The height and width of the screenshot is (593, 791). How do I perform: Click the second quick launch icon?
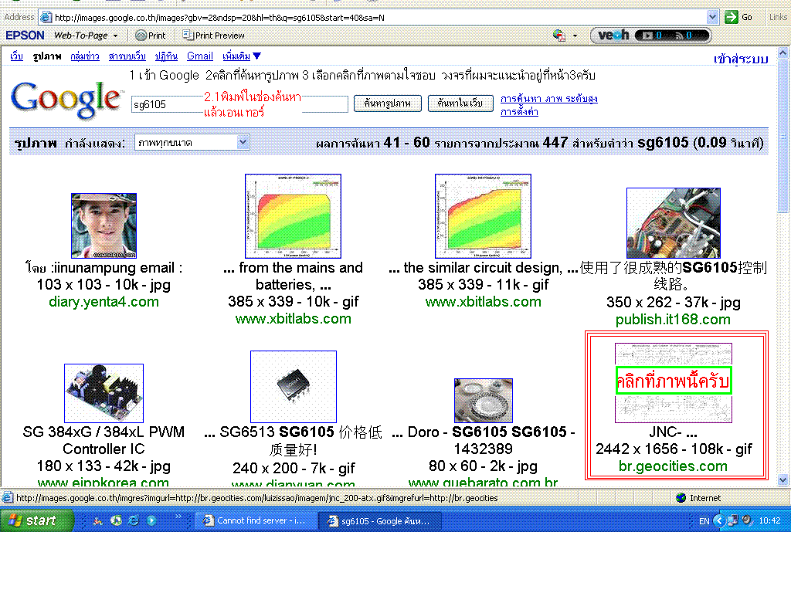pos(116,520)
